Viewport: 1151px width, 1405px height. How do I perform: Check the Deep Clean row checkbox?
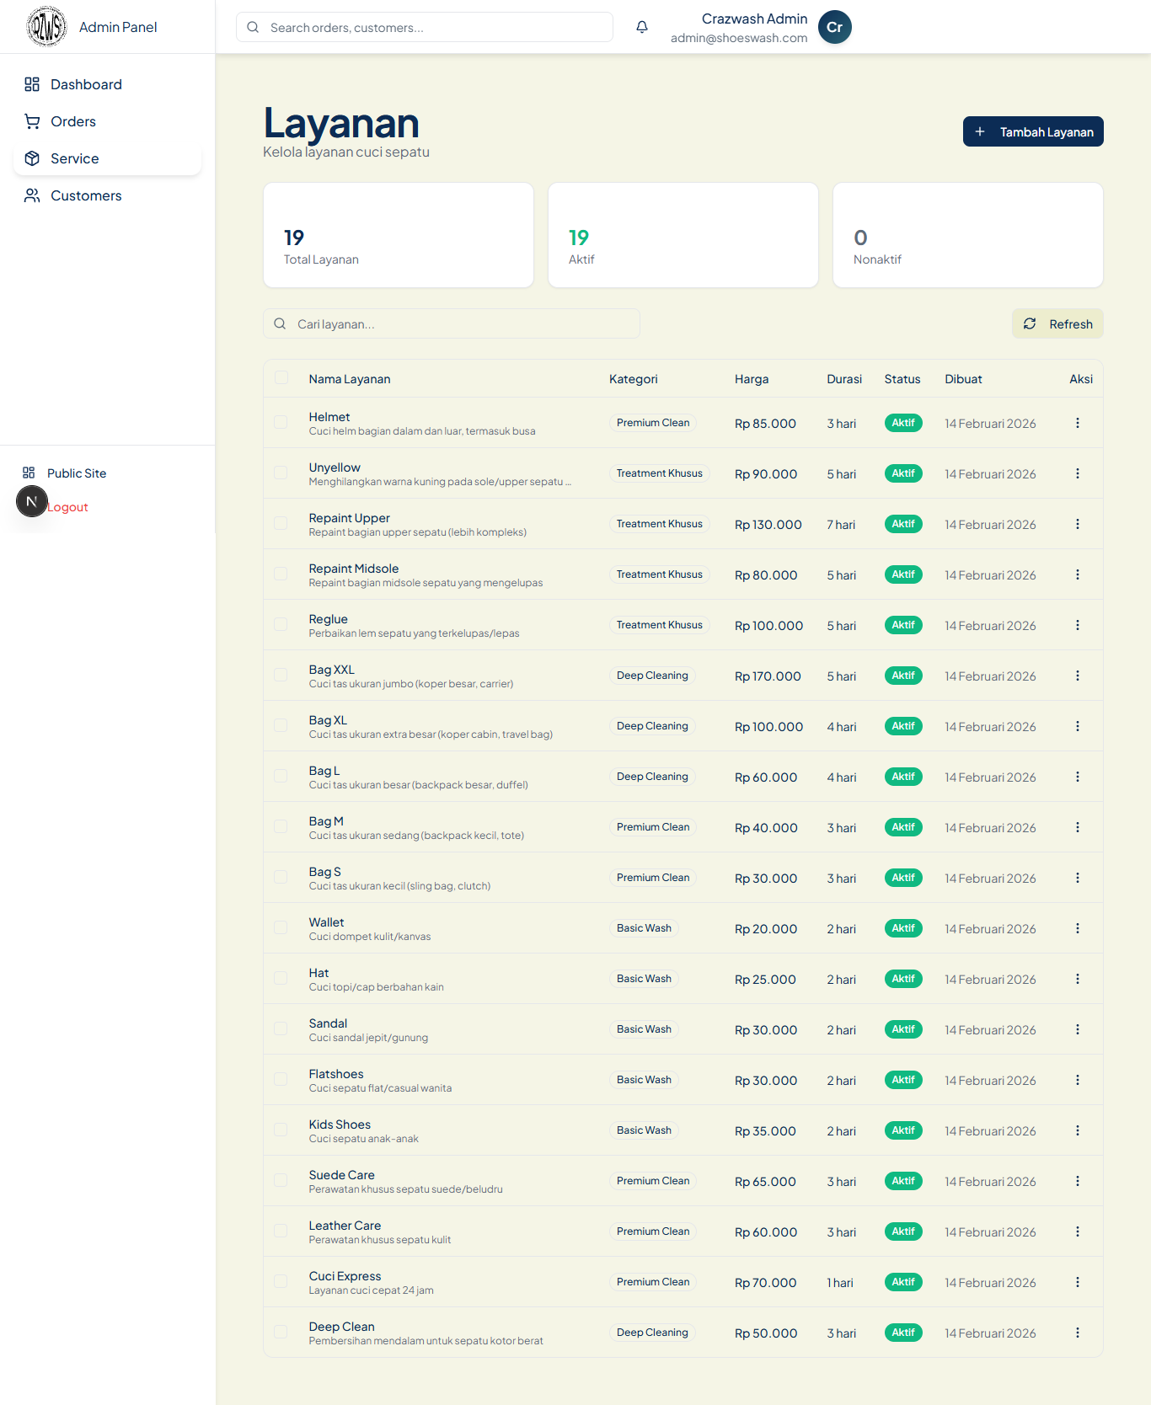(x=281, y=1332)
